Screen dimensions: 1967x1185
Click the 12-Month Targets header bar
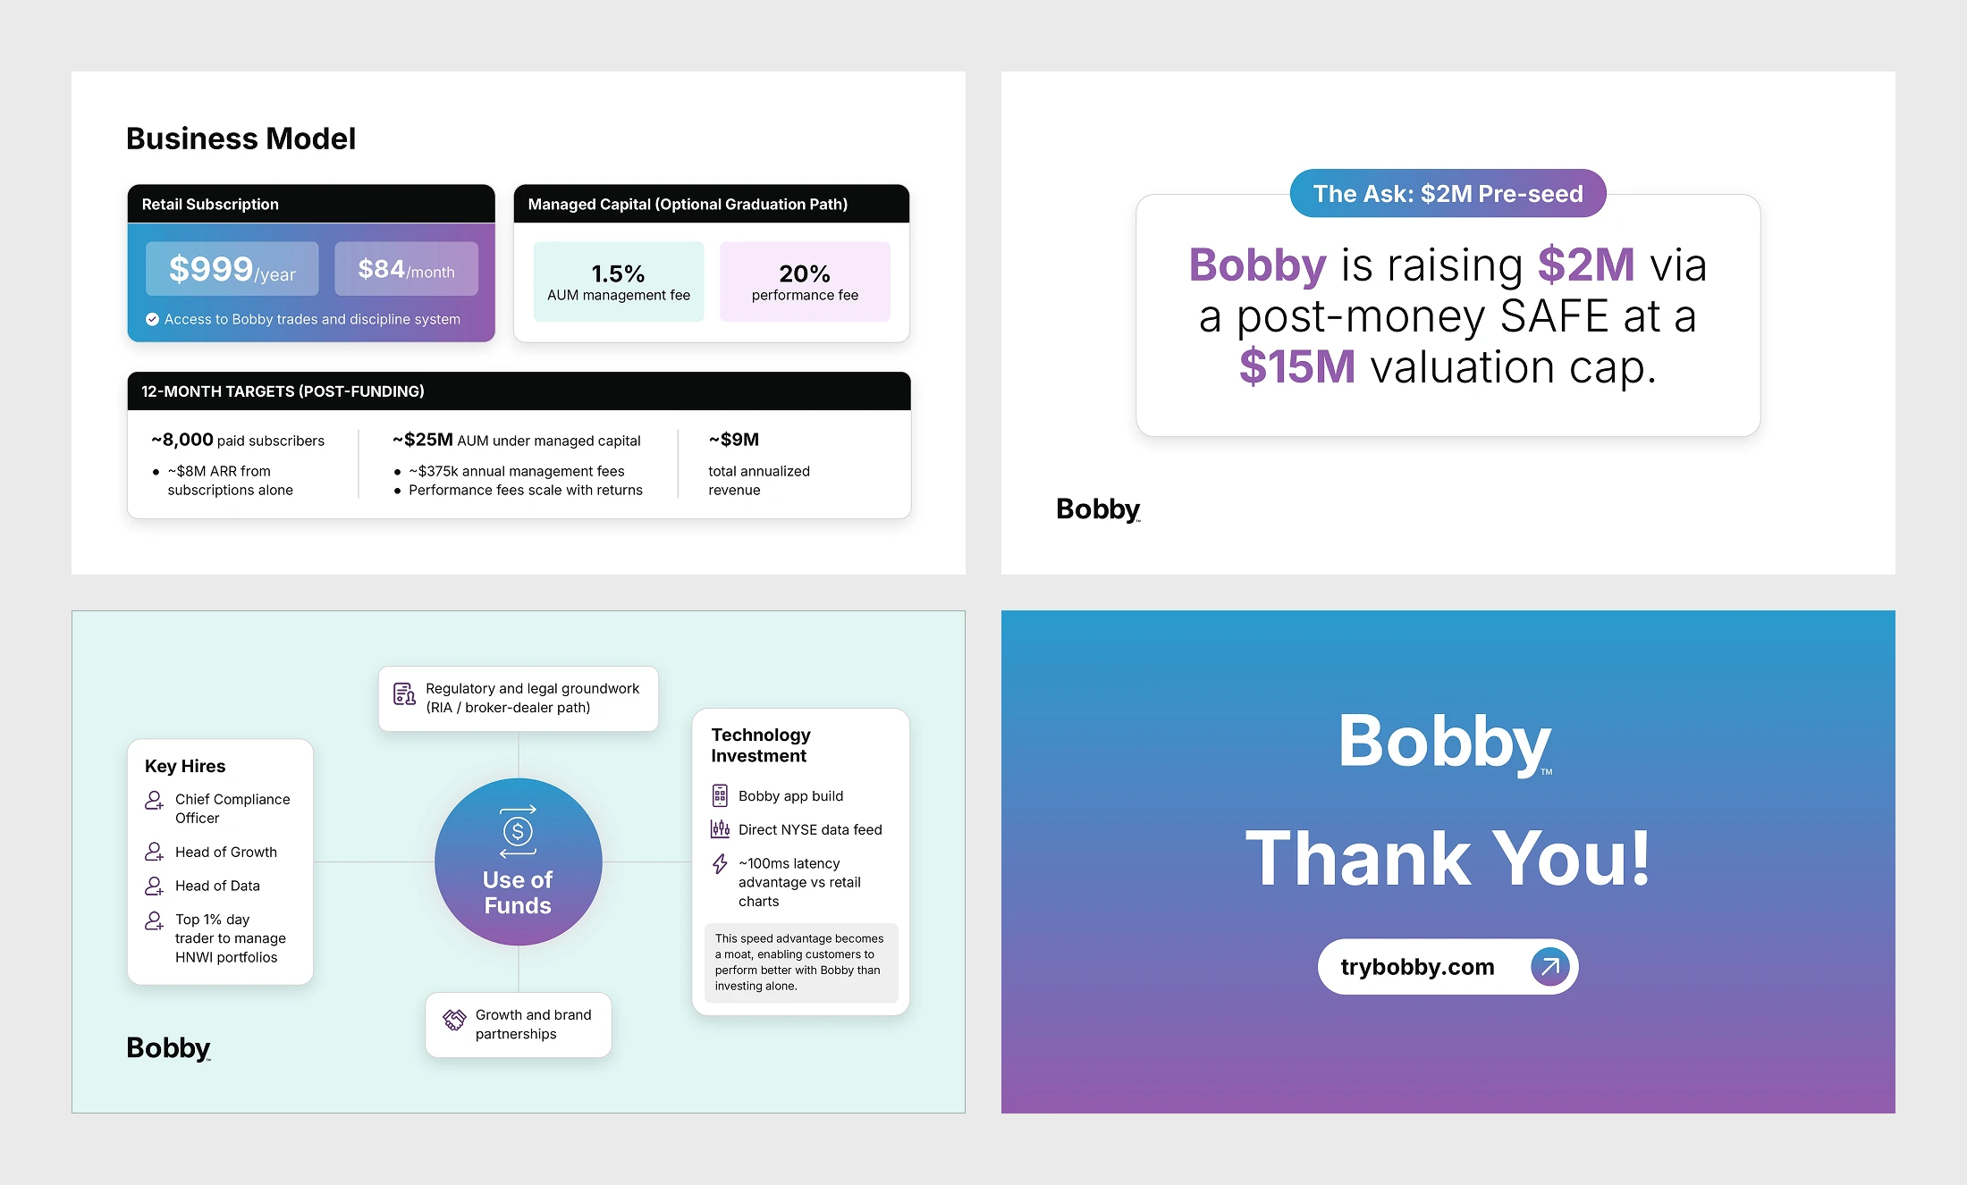point(519,391)
